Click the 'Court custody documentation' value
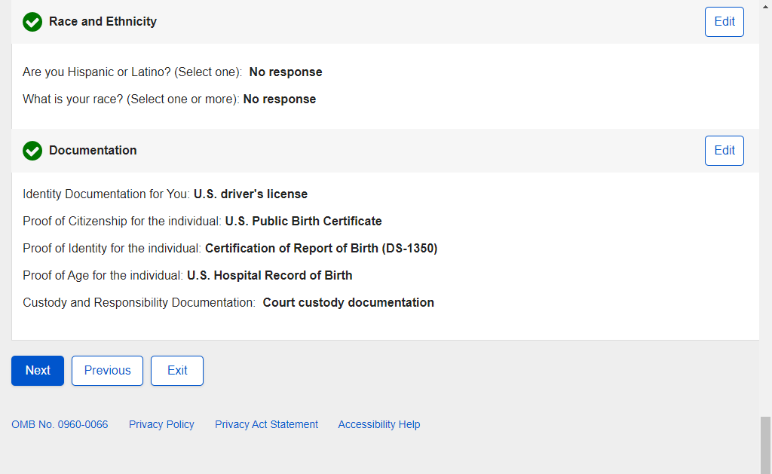Viewport: 772px width, 474px height. pyautogui.click(x=348, y=303)
